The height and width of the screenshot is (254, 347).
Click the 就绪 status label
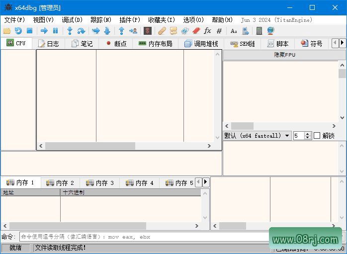click(x=15, y=248)
